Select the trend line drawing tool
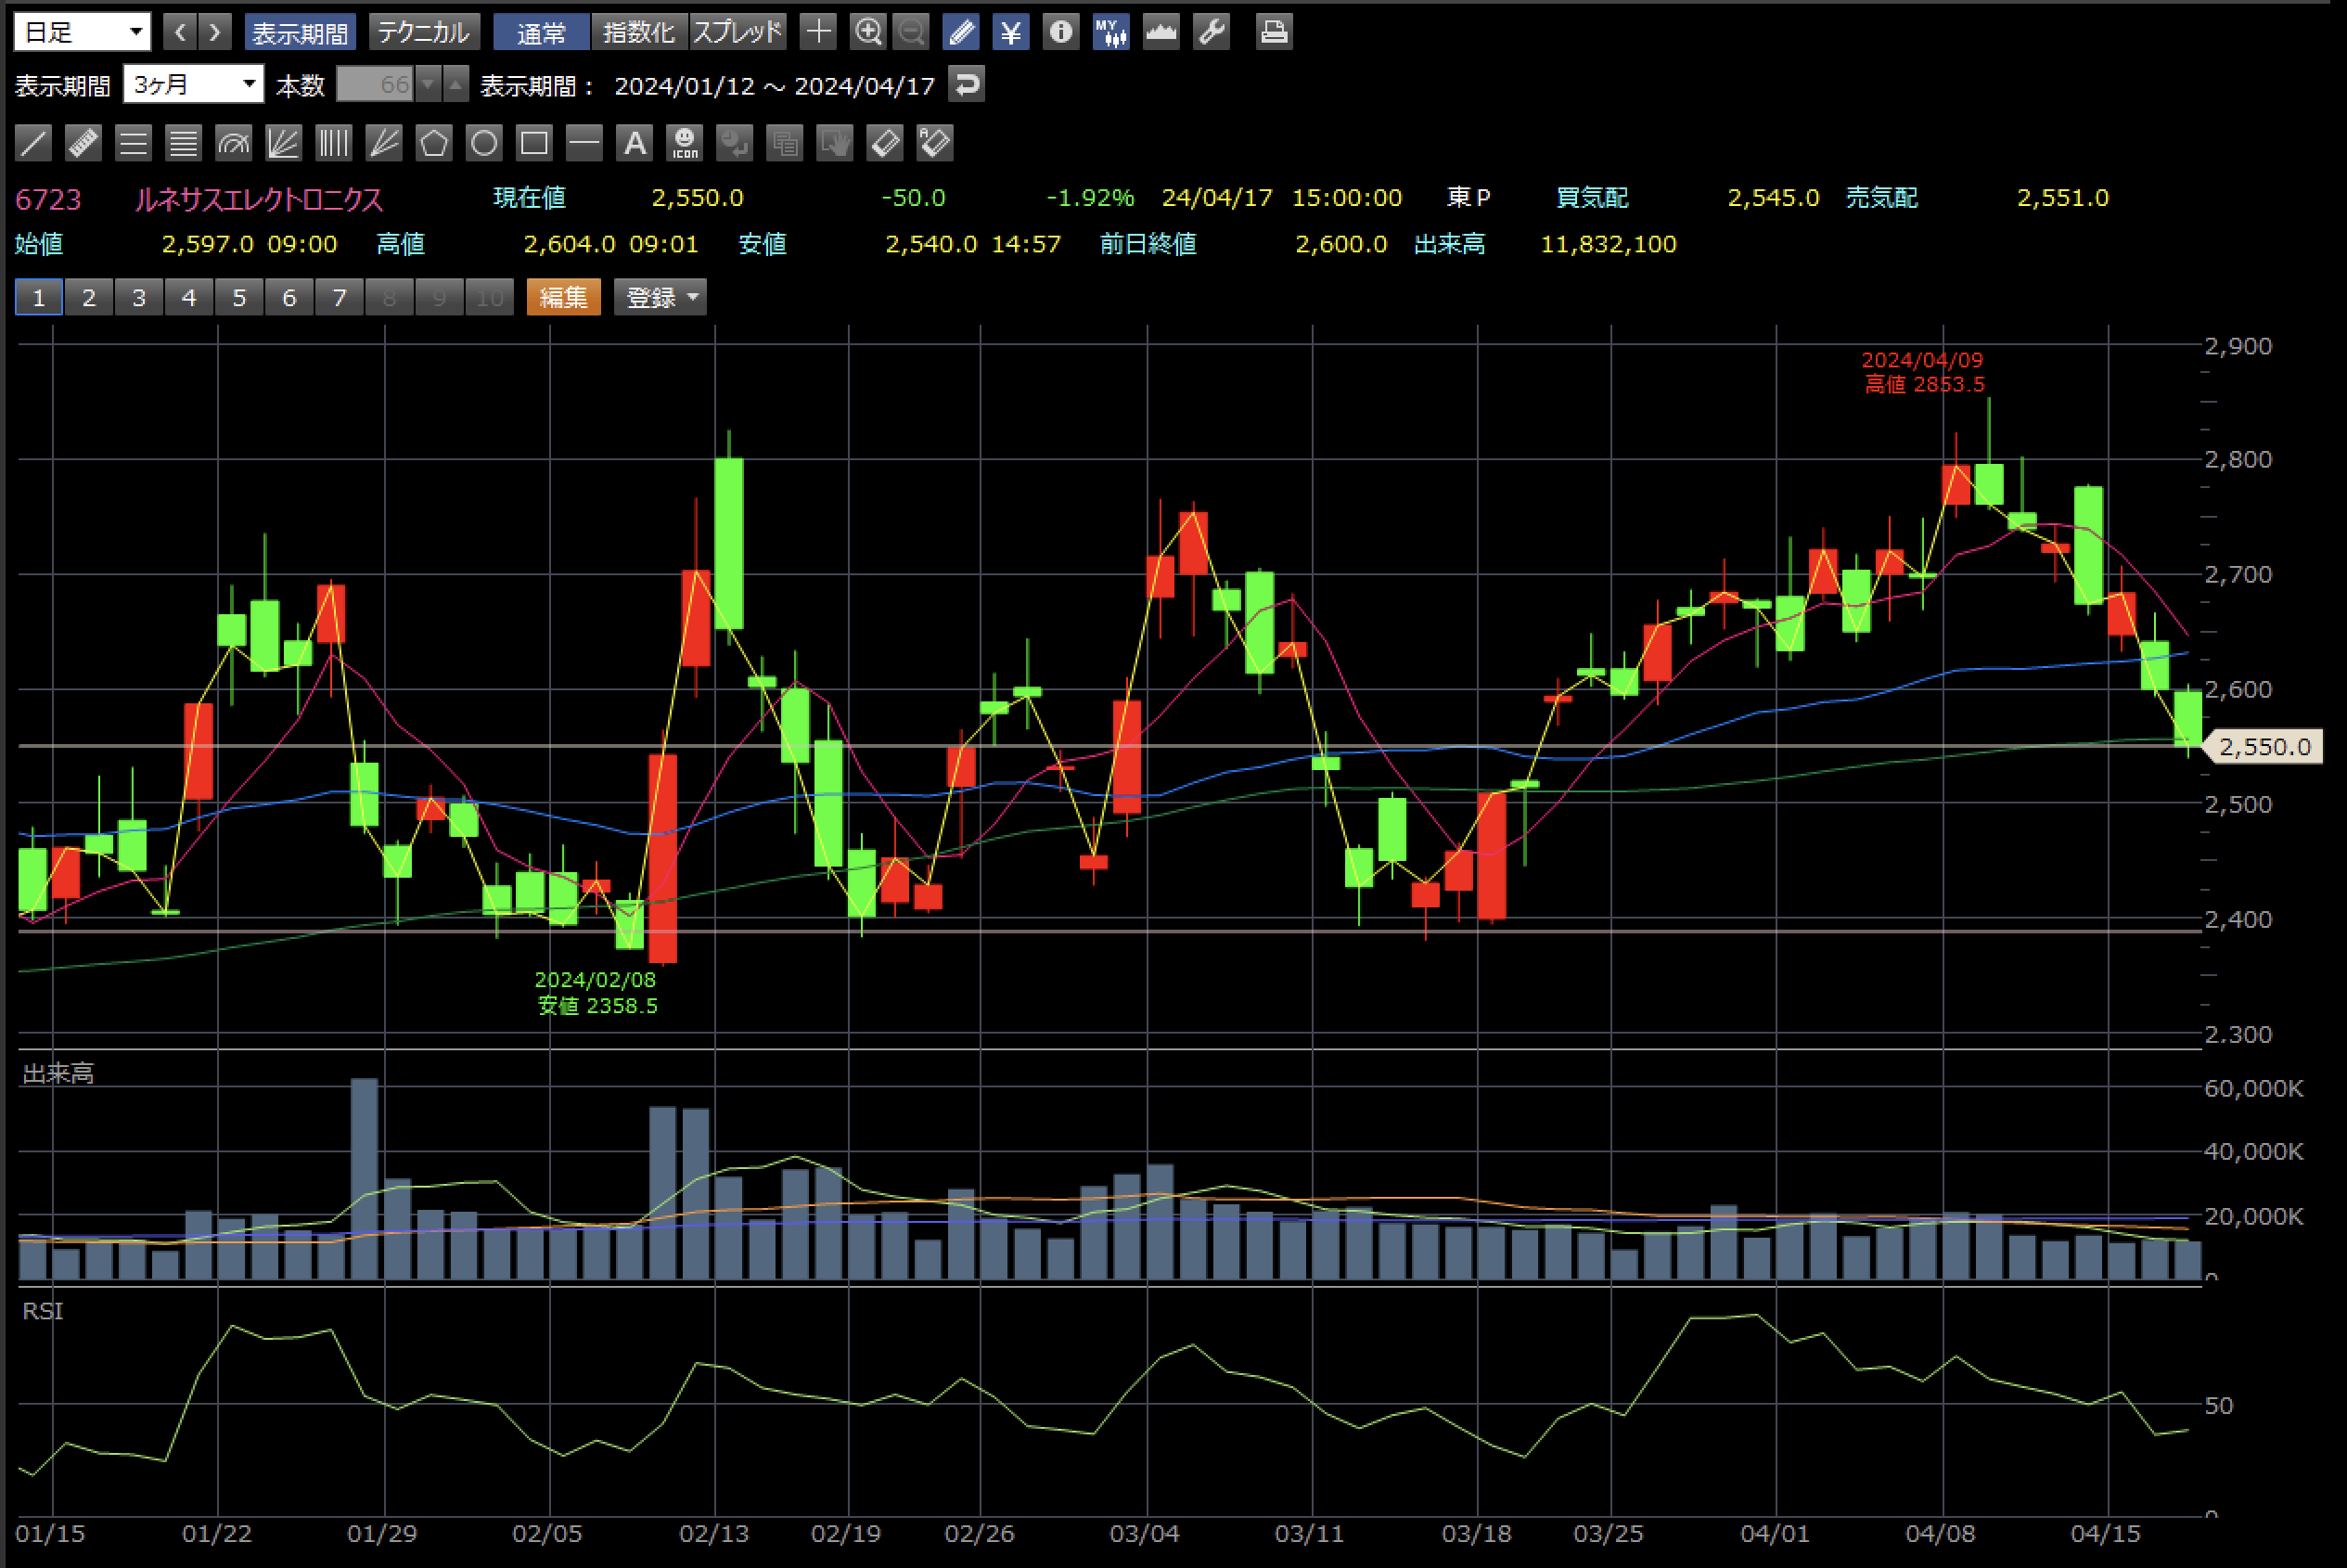The image size is (2347, 1568). pos(33,143)
